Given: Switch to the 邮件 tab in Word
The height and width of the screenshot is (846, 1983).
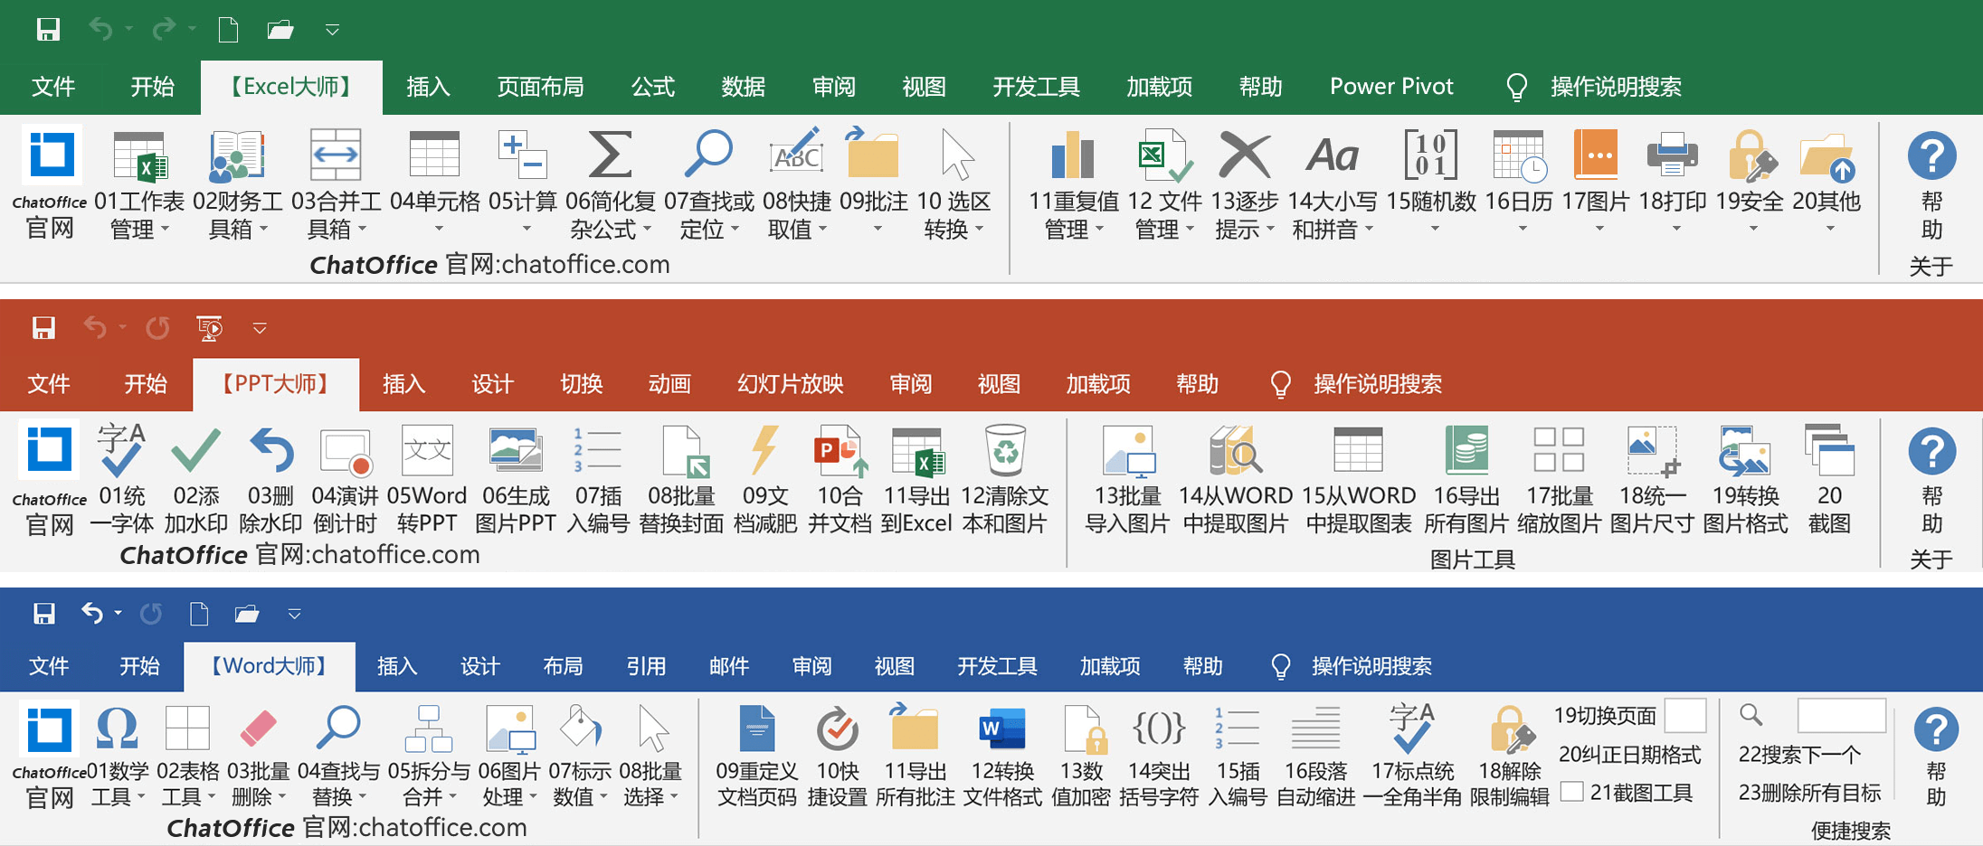Looking at the screenshot, I should point(728,667).
